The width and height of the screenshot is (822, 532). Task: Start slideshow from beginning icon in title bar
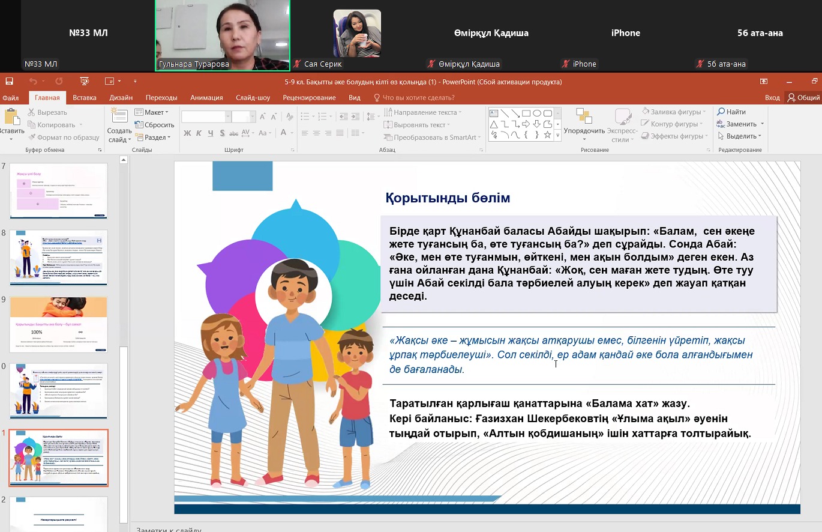coord(85,81)
